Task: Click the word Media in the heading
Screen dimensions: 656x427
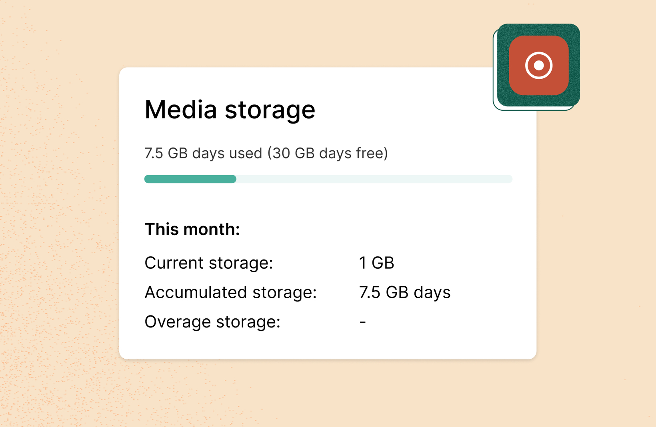Action: (x=181, y=109)
